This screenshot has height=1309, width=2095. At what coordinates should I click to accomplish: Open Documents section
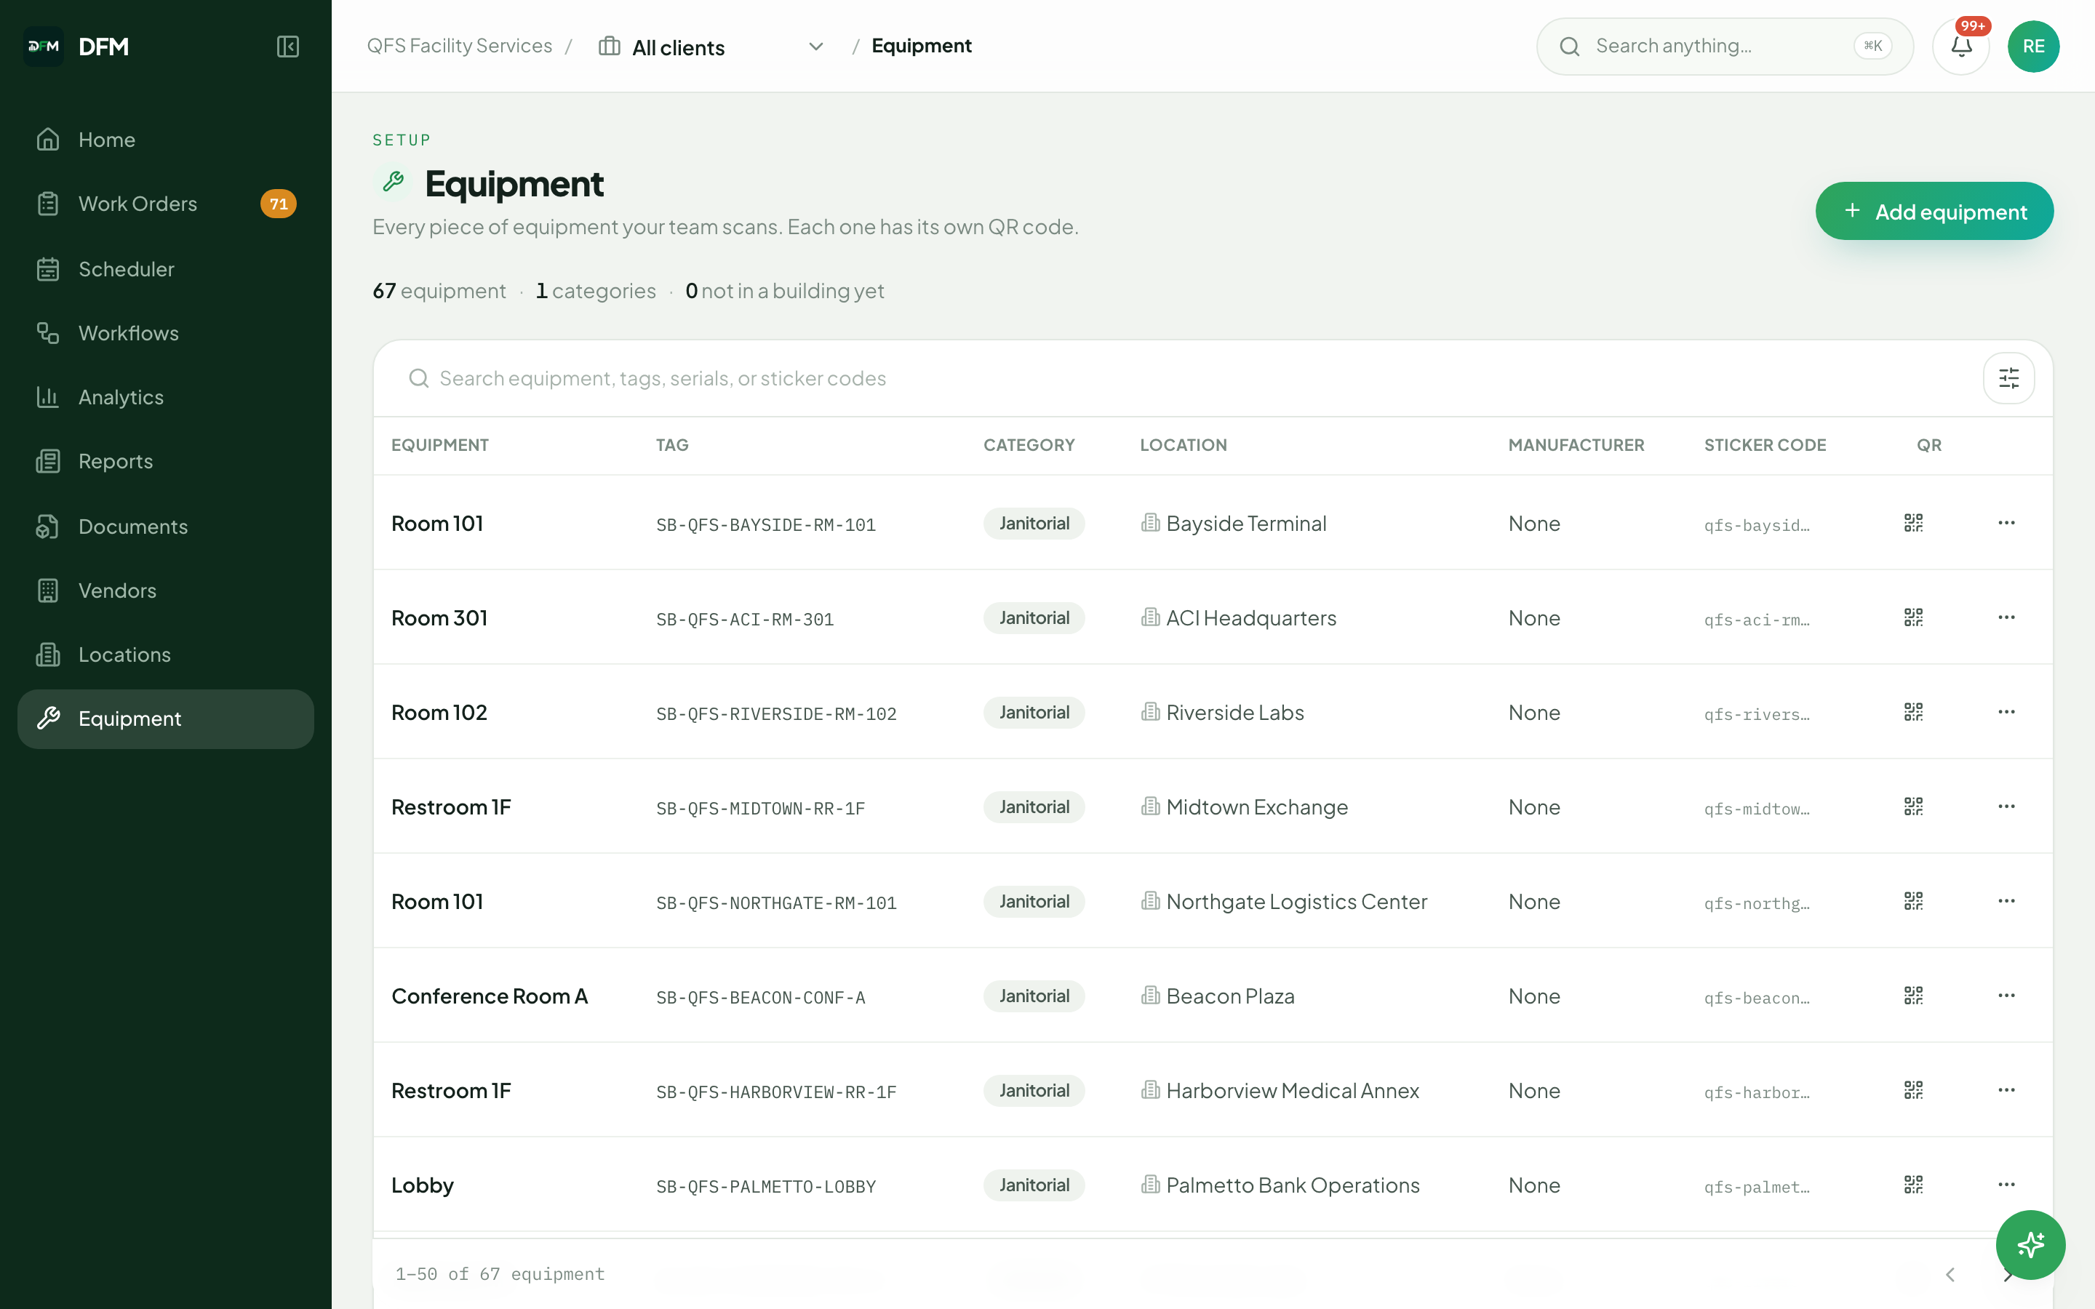point(165,527)
